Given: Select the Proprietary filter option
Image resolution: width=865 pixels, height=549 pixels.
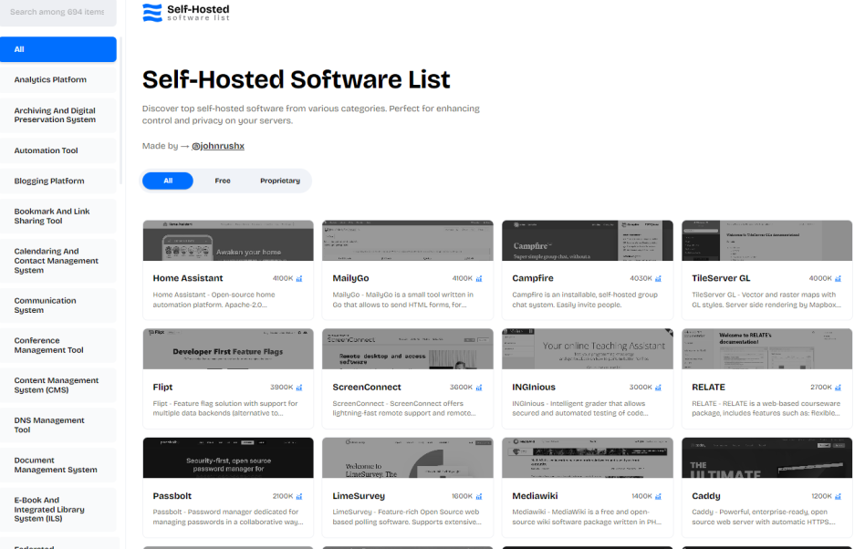Looking at the screenshot, I should [279, 181].
